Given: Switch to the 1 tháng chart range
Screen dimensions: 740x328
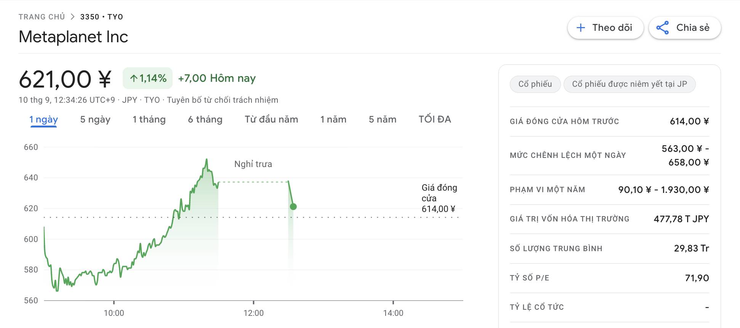Looking at the screenshot, I should coord(149,119).
